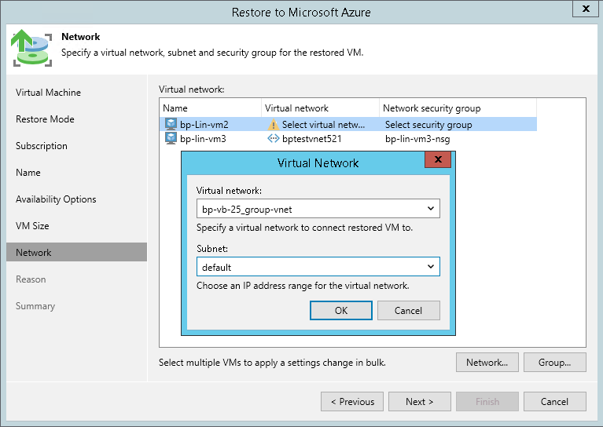Click the Select security group cell

[428, 125]
